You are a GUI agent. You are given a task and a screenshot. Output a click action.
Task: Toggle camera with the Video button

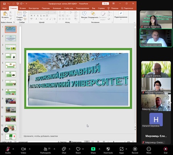click(x=23, y=150)
